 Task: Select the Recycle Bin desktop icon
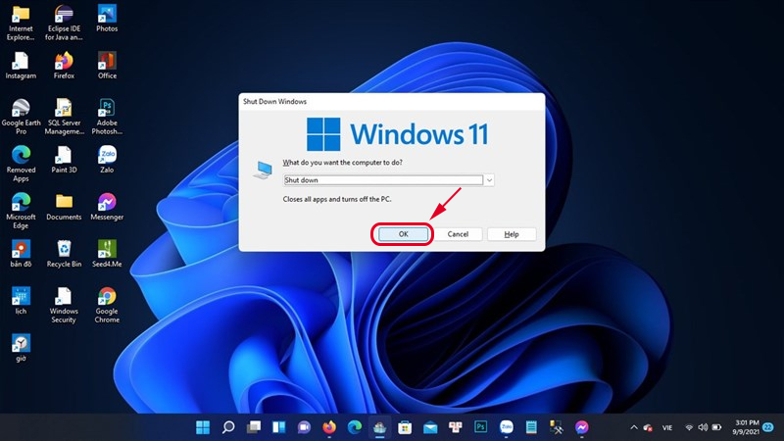point(64,251)
